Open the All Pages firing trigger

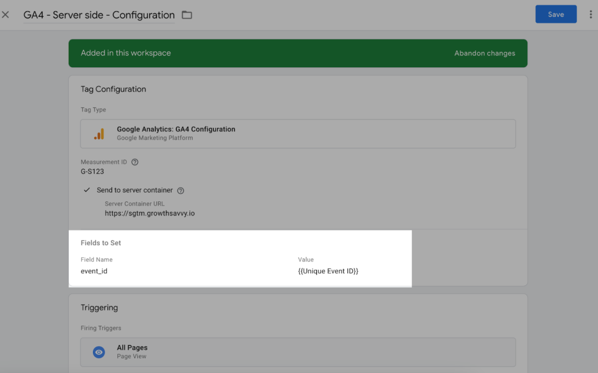click(298, 351)
